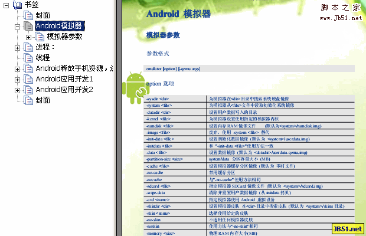Screen dimensions: 366x236
Task: Click the 模拟器参数 heading in document
Action: (163, 35)
